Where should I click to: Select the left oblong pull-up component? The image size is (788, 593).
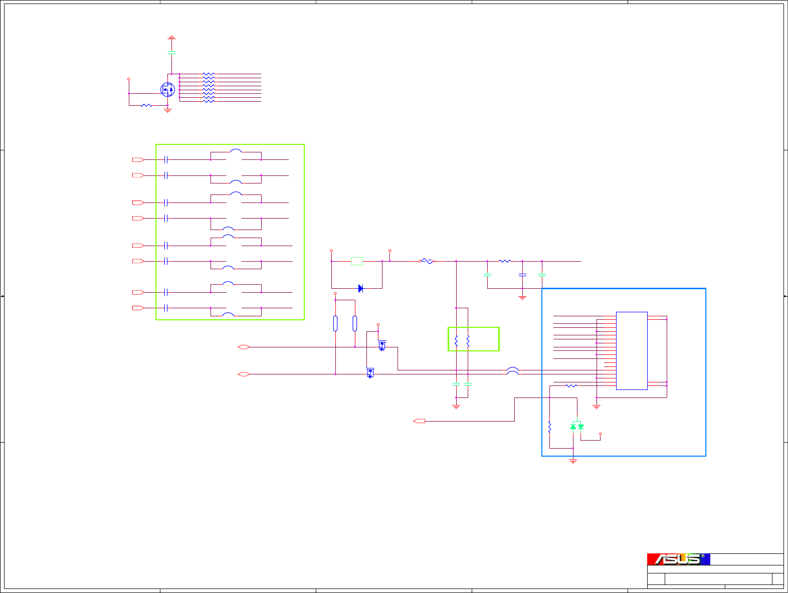pos(335,323)
